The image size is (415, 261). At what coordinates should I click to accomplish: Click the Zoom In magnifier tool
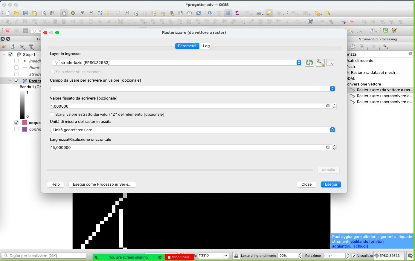click(82, 13)
